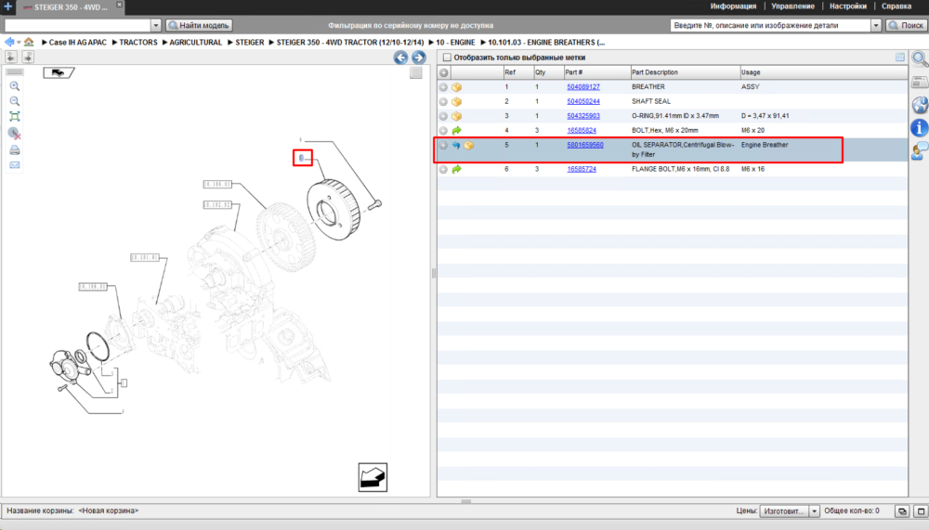
Task: Open Управление menu
Action: click(x=792, y=6)
